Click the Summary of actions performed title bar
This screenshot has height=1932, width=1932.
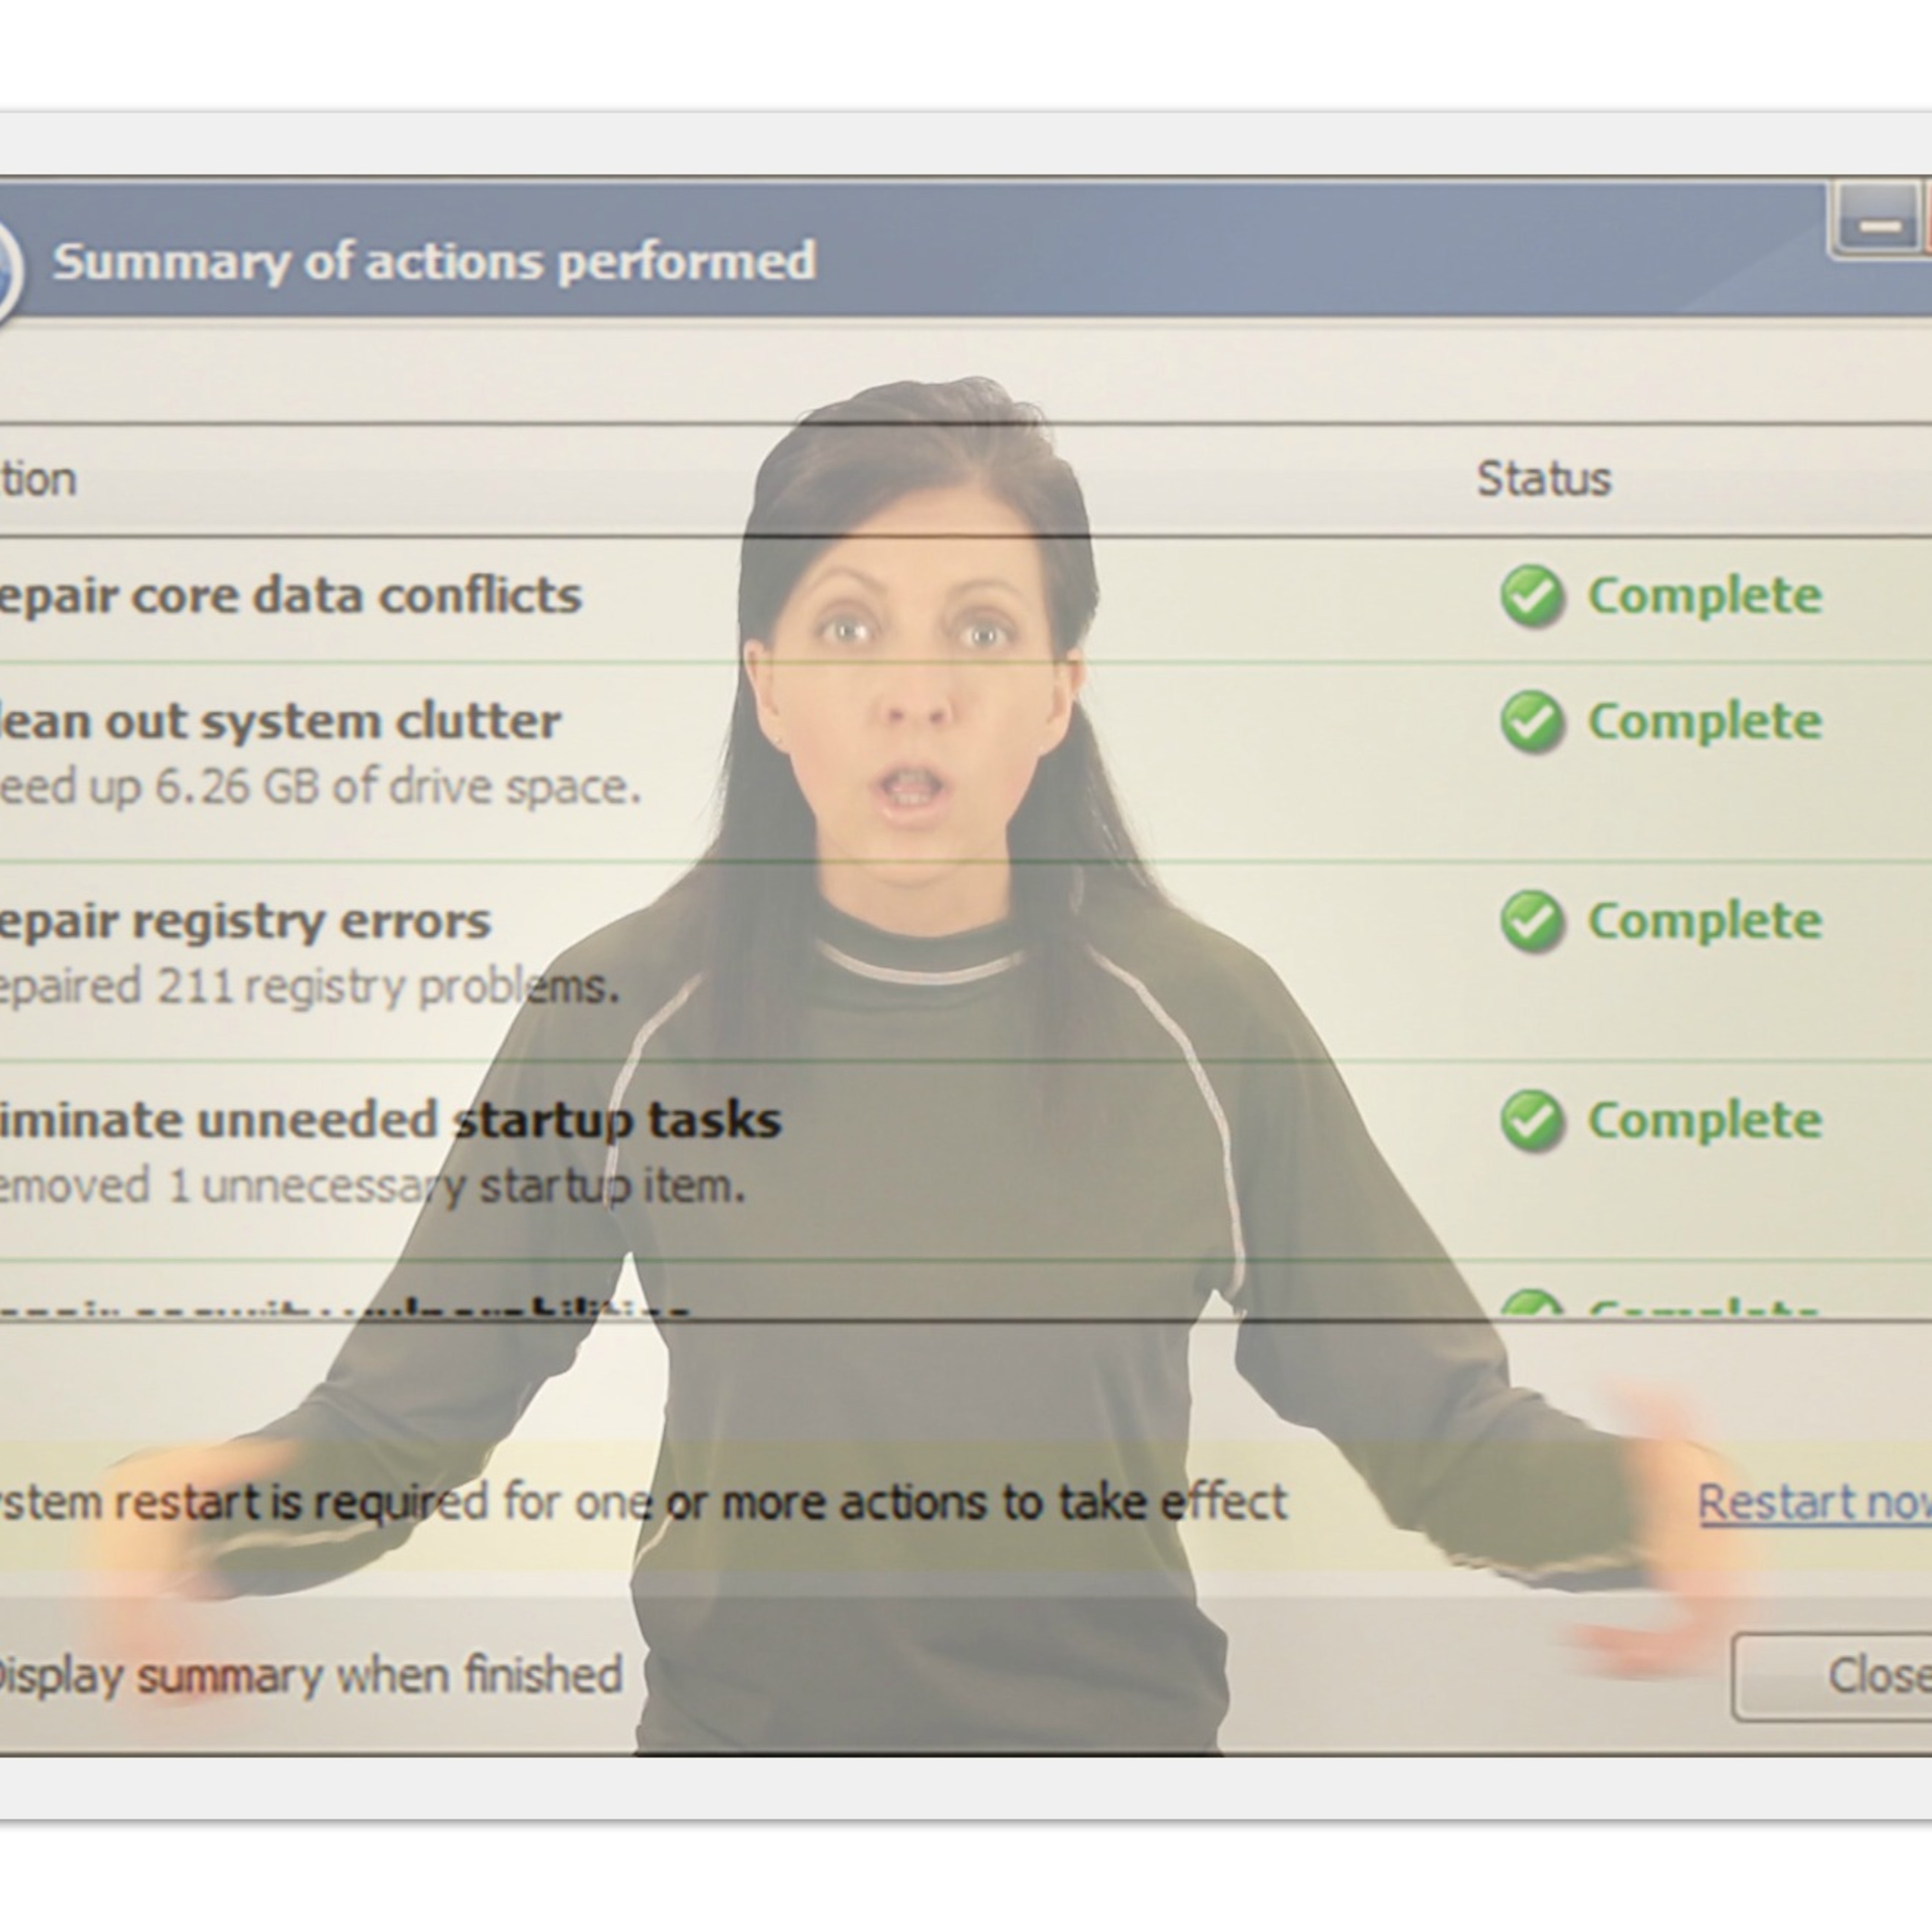(434, 262)
